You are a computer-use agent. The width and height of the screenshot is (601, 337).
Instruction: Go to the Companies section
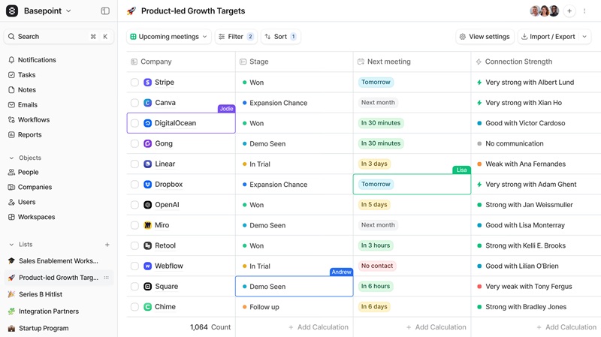35,188
